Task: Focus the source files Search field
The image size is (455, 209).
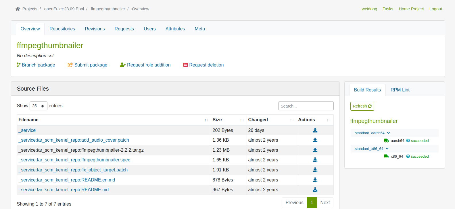Action: 306,106
